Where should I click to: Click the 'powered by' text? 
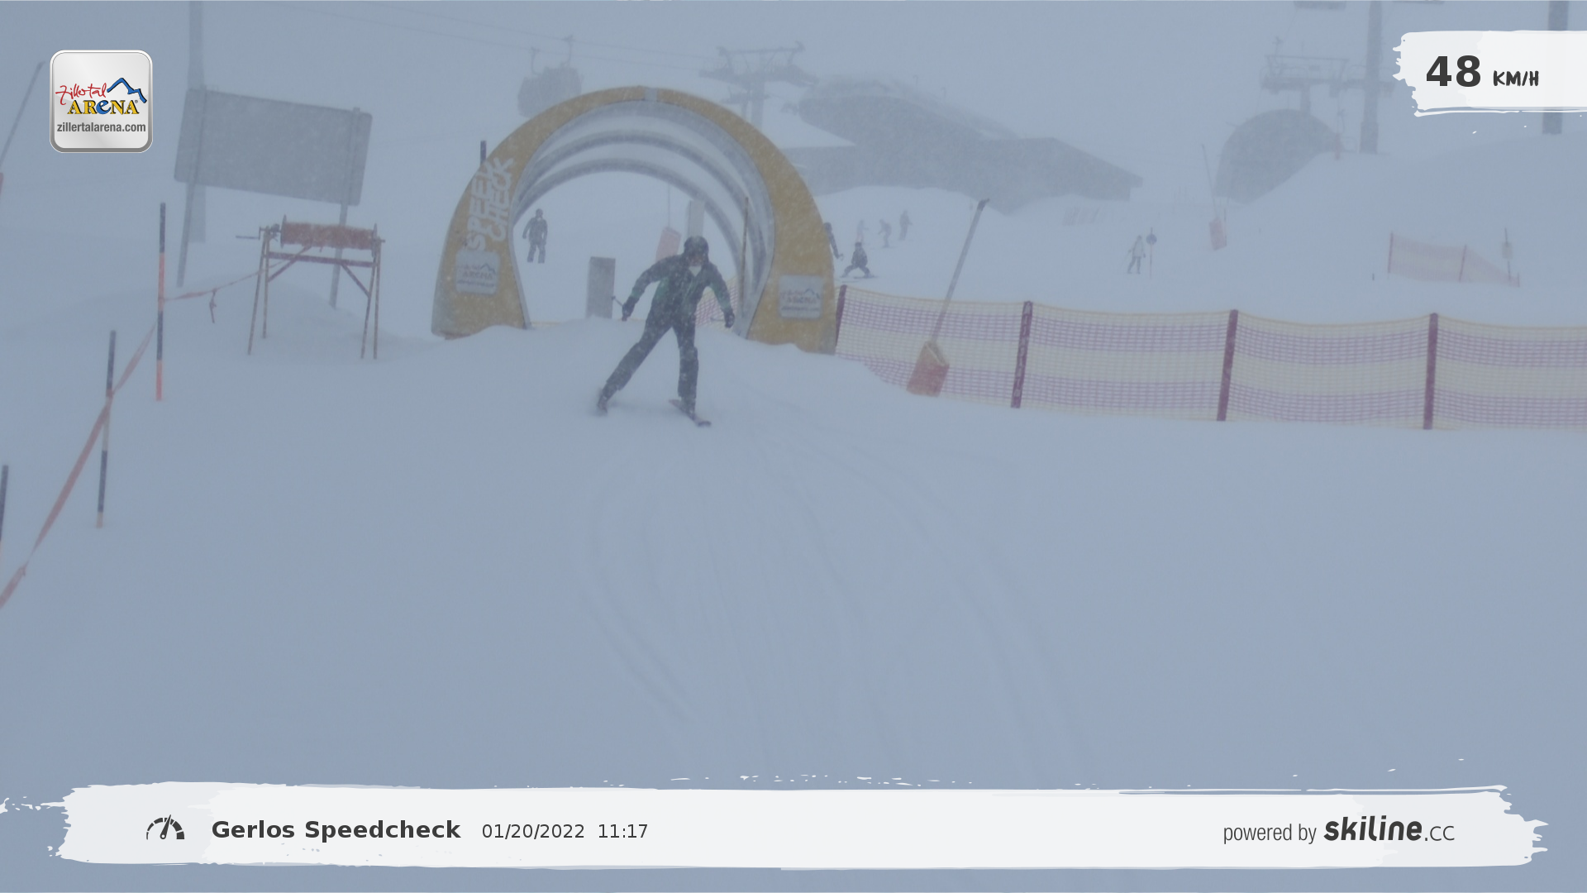1269,833
